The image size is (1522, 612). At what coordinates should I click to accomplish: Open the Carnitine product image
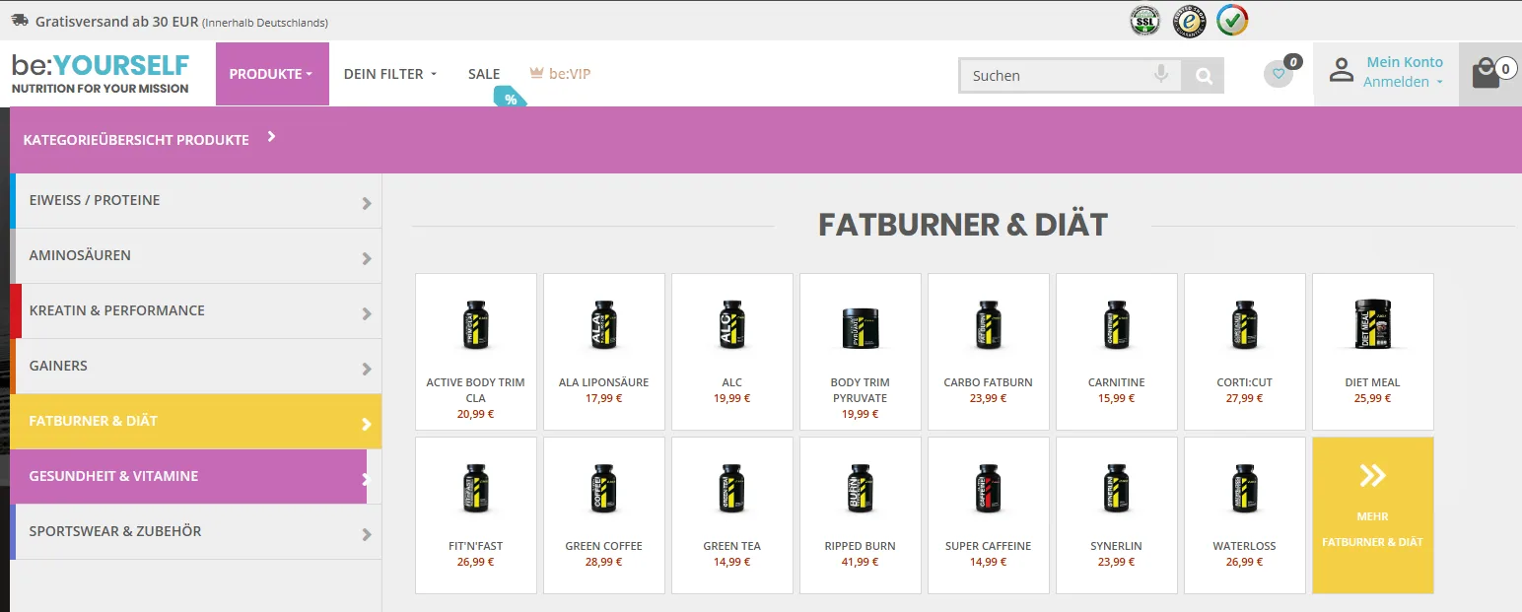point(1117,325)
